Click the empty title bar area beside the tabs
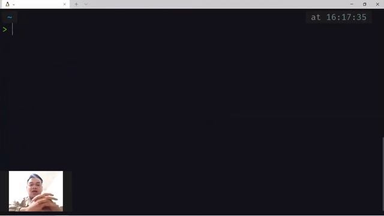This screenshot has height=216, width=384. point(215,4)
